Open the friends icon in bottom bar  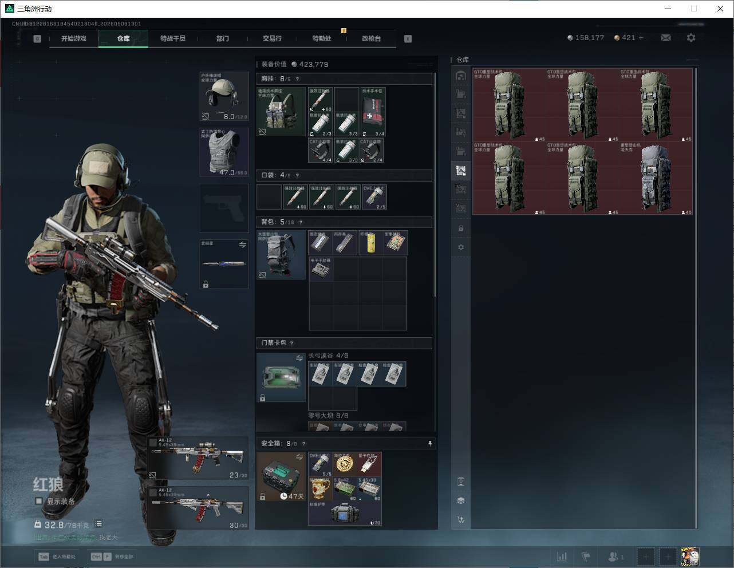click(x=616, y=557)
